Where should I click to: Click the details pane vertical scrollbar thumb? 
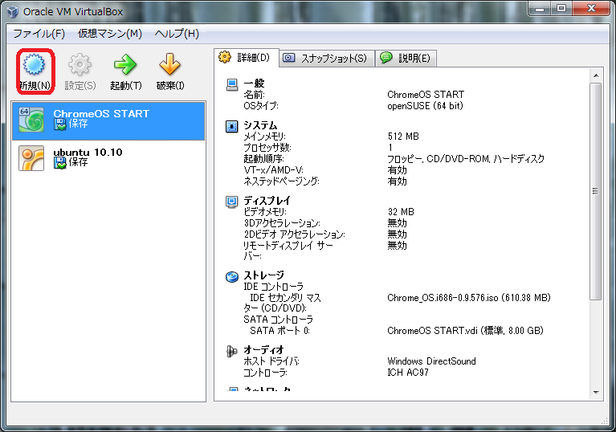(x=596, y=191)
